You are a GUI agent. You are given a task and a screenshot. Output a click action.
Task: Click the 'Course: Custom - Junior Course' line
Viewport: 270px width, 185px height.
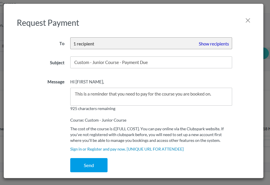pyautogui.click(x=98, y=120)
